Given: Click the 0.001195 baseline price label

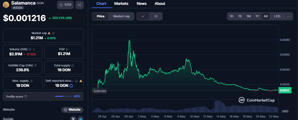Looking at the screenshot, I should coord(100,91).
